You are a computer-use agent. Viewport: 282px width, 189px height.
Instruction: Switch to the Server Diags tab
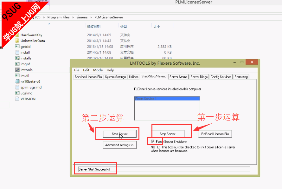pyautogui.click(x=199, y=77)
